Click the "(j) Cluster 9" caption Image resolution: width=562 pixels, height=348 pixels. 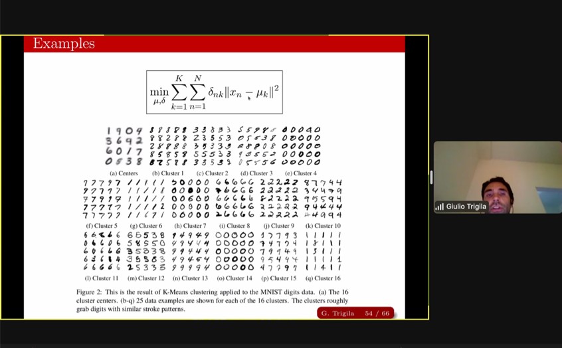pos(279,226)
